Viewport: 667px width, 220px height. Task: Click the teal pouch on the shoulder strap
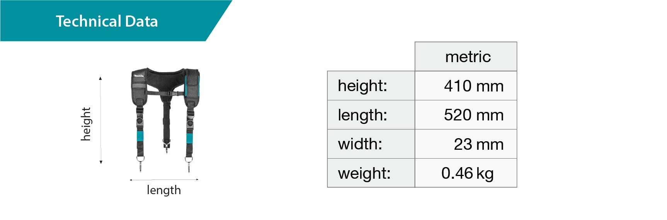pyautogui.click(x=191, y=85)
